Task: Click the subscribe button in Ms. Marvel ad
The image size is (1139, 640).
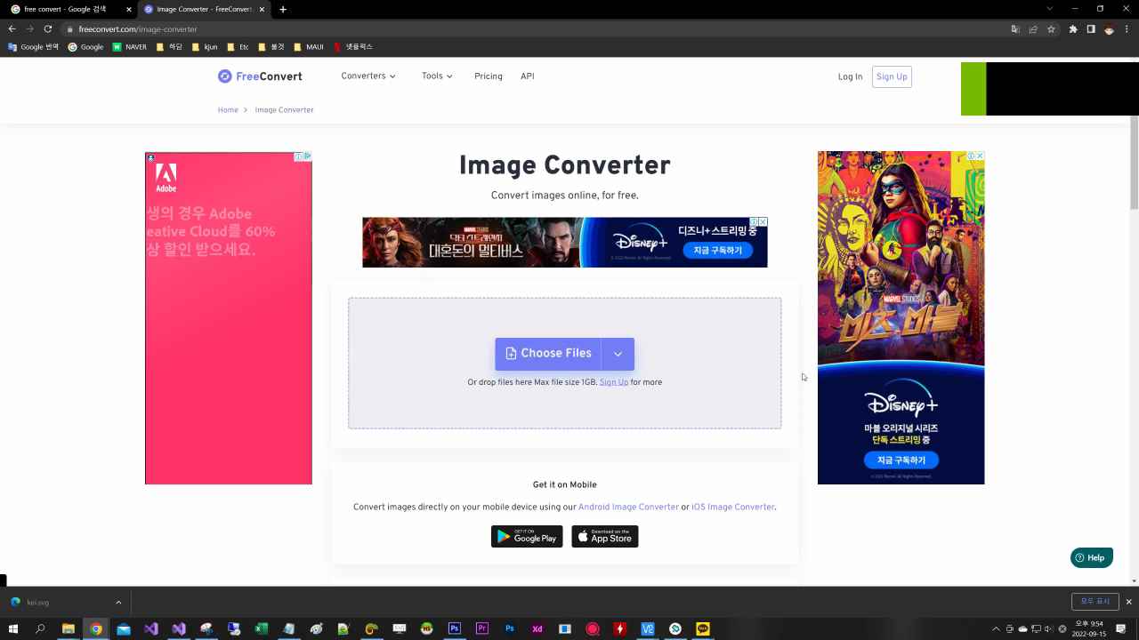Action: pos(901,460)
